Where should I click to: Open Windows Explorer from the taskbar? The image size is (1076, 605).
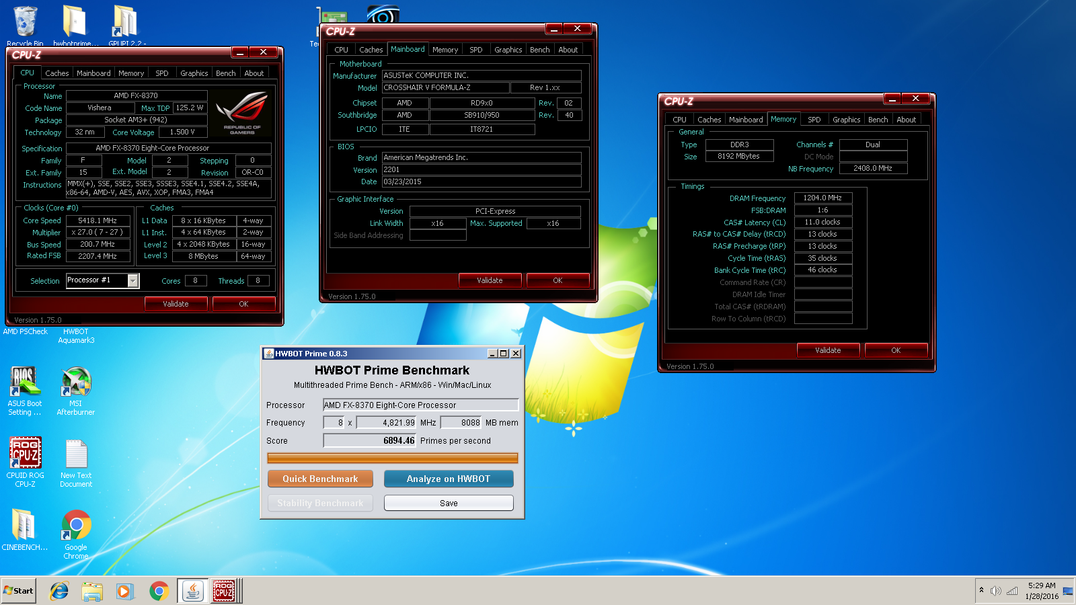(x=92, y=591)
